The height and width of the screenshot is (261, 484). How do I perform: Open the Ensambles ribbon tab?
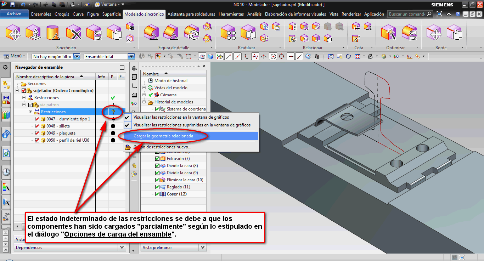tap(41, 14)
